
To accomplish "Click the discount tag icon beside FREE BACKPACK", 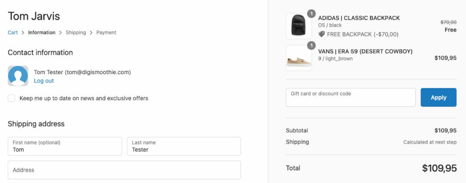I will [x=321, y=34].
